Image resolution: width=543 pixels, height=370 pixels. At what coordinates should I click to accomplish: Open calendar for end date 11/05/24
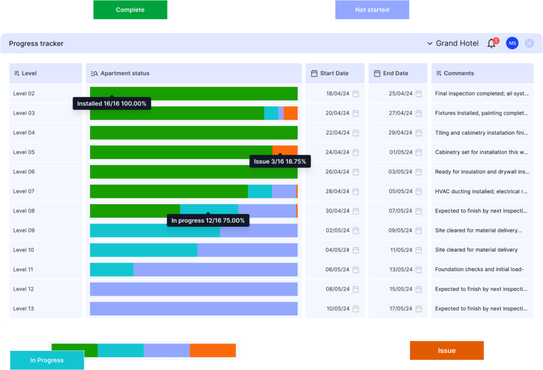[x=419, y=250]
